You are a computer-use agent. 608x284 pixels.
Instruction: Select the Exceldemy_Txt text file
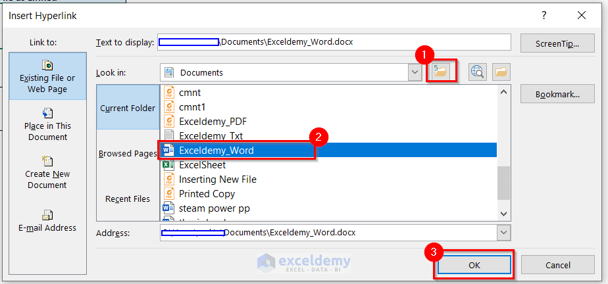(x=329, y=135)
